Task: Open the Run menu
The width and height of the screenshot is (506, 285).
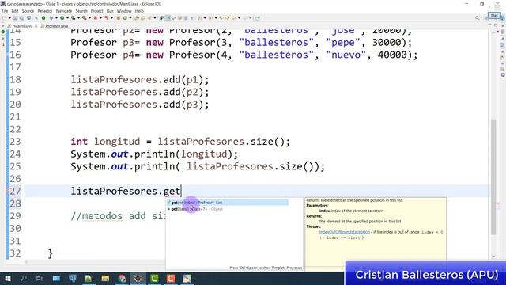Action: [110, 11]
